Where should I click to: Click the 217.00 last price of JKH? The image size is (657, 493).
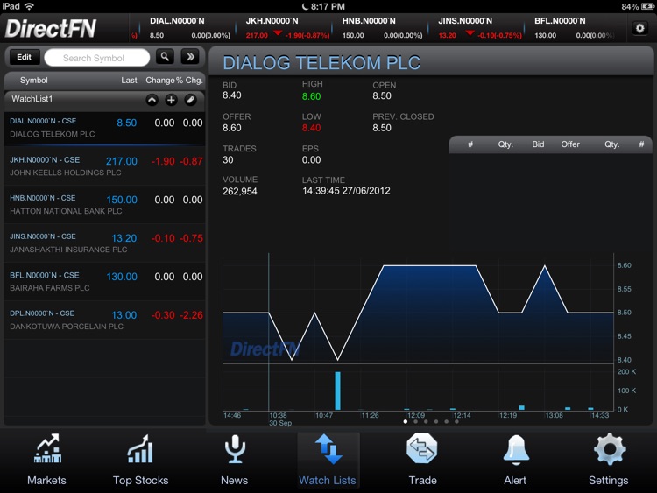122,161
